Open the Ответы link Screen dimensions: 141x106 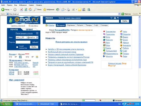tap(51, 25)
